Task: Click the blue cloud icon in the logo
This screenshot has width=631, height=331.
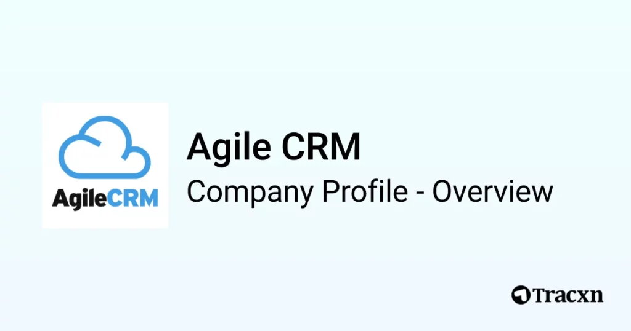Action: tap(105, 148)
